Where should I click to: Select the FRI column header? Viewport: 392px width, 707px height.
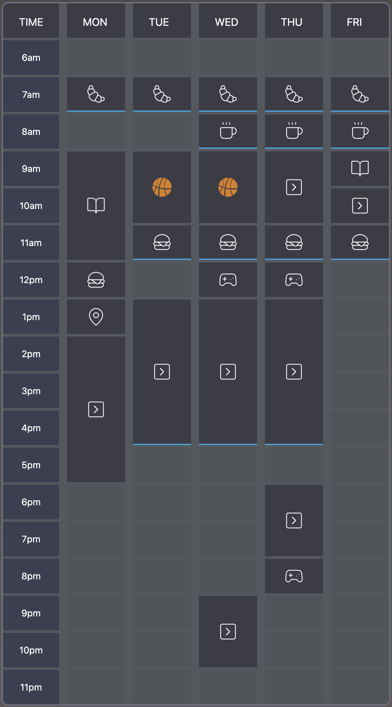click(x=355, y=22)
